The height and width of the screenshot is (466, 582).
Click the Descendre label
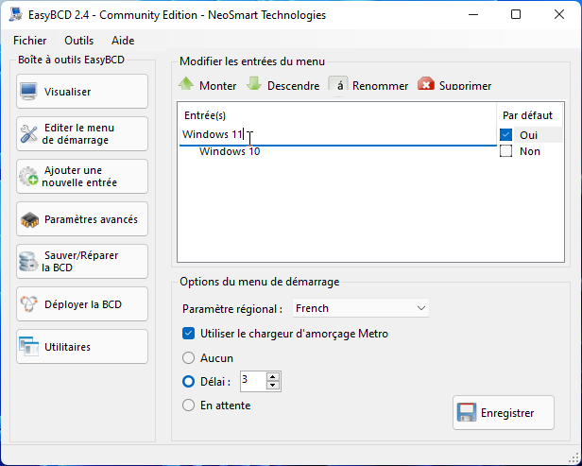(x=293, y=86)
